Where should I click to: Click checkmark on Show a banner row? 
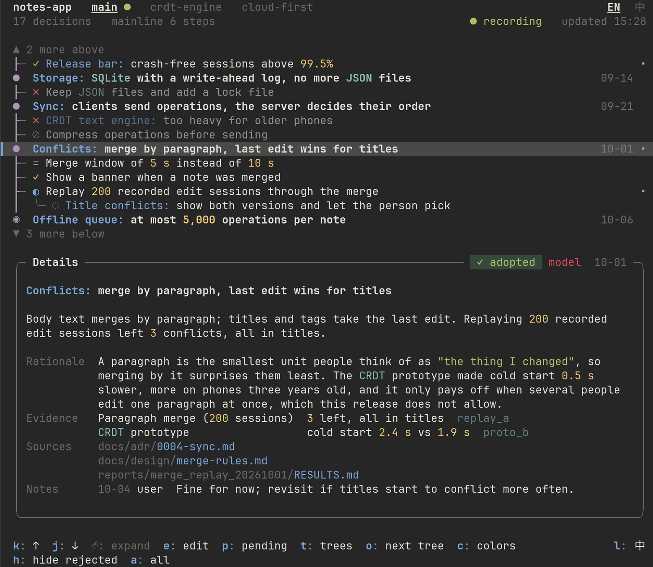(36, 177)
